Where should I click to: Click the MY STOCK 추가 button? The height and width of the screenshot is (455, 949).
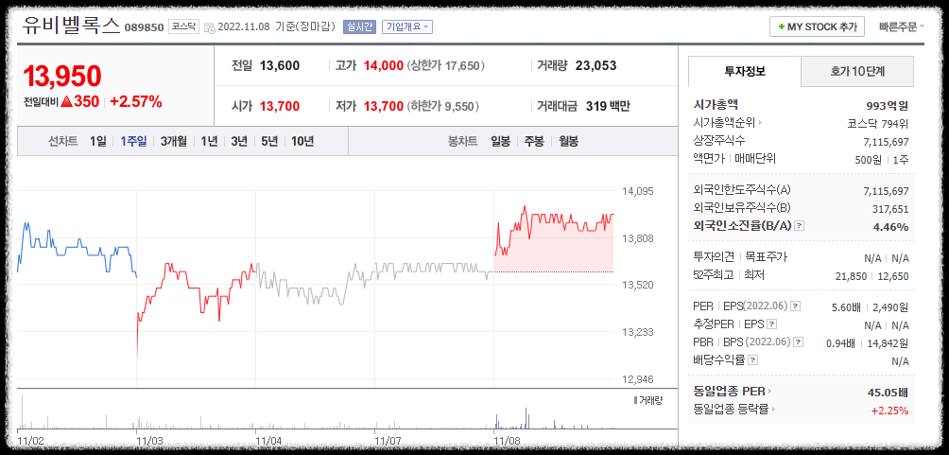click(x=817, y=26)
